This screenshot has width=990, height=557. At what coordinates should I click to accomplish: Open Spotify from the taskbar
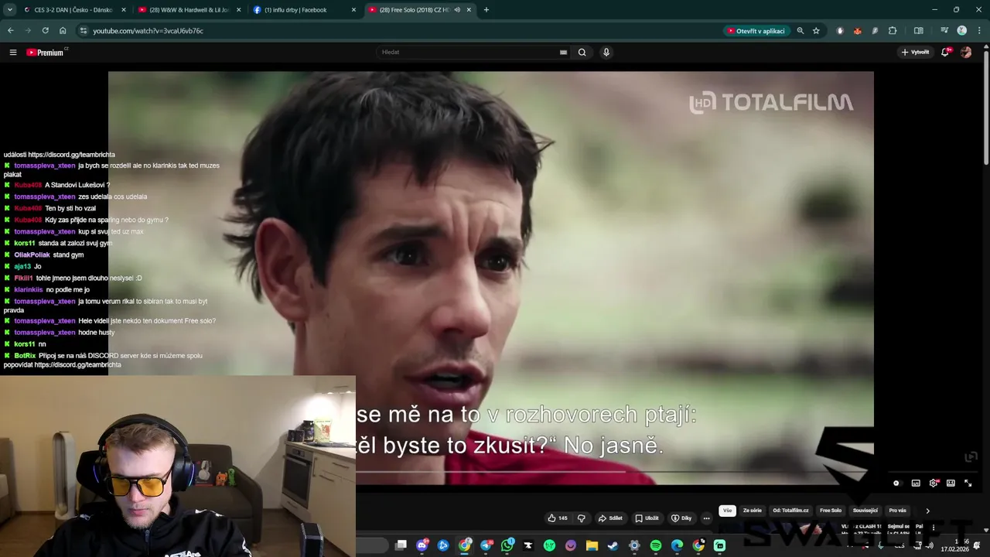(x=656, y=545)
